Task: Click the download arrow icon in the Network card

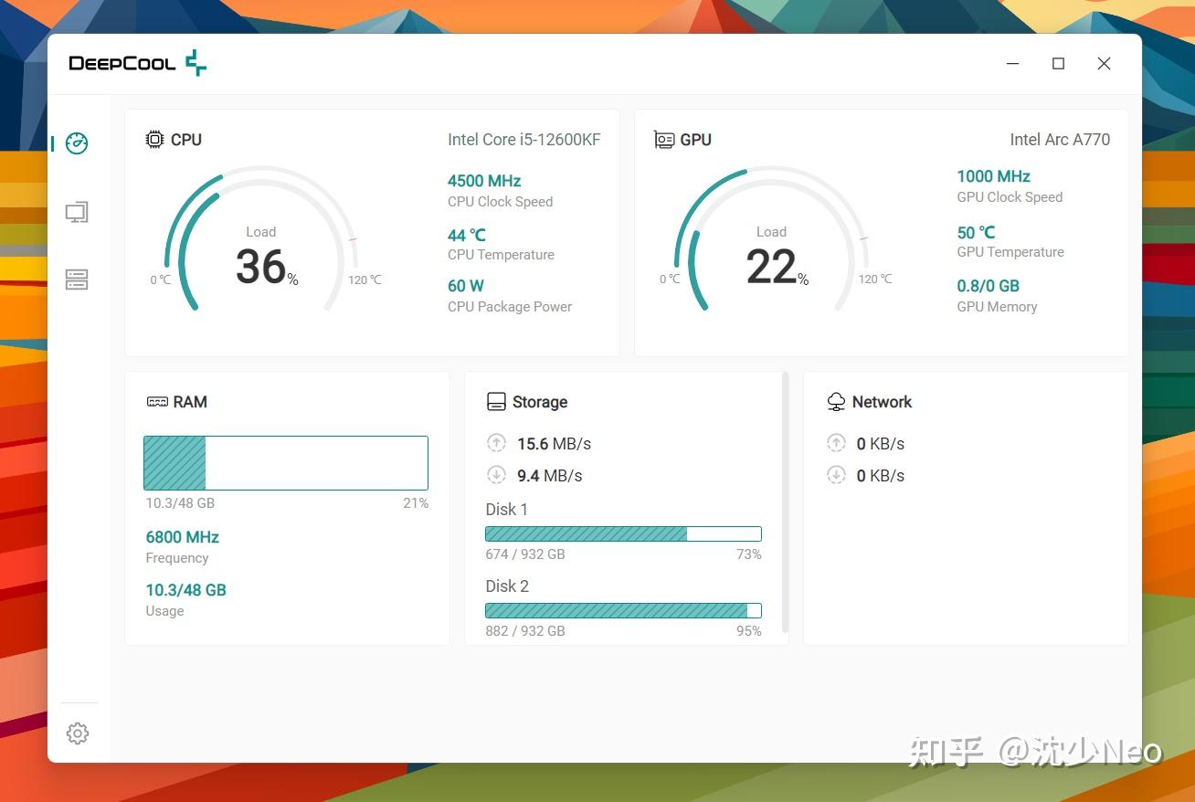Action: (837, 475)
